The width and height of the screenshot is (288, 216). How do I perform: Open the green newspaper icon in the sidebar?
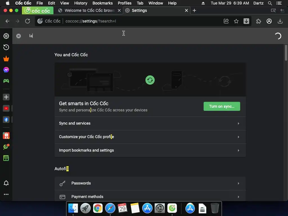tap(6, 158)
